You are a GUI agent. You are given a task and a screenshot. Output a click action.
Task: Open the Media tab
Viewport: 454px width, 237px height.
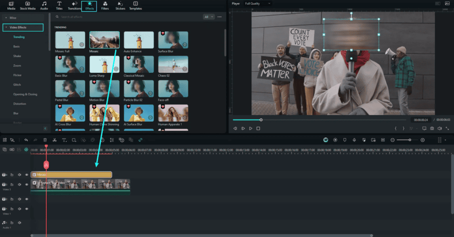click(x=11, y=5)
